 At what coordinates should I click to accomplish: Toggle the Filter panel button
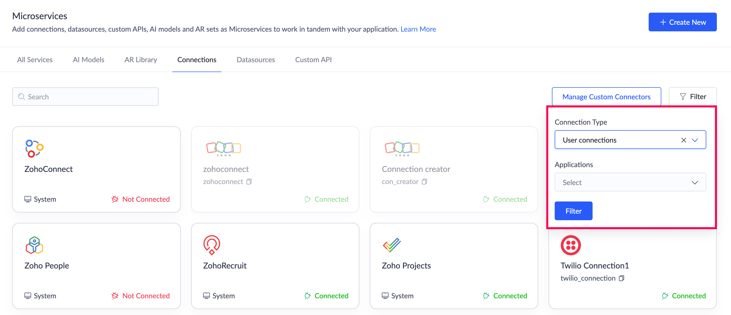692,97
